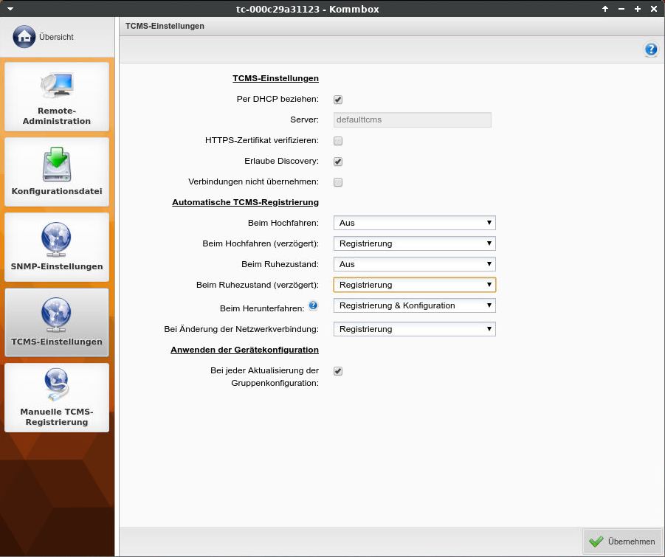The height and width of the screenshot is (557, 665).
Task: Open Konfigurationsdatei download arrow icon
Action: 57,165
